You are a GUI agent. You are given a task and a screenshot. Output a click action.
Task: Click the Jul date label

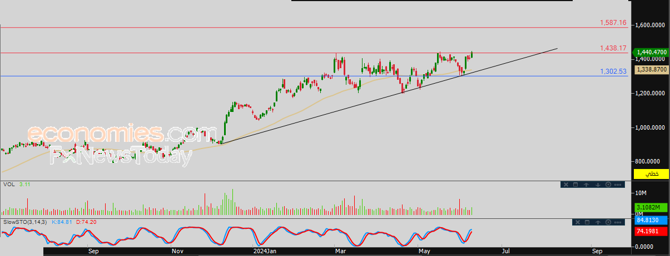506,251
